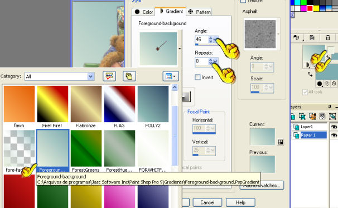Screen dimensions: 338x208
Task: Click the trash delete layer icon
Action: pyautogui.click(x=328, y=38)
